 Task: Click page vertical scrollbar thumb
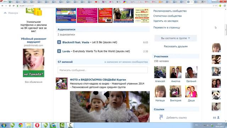226,30
